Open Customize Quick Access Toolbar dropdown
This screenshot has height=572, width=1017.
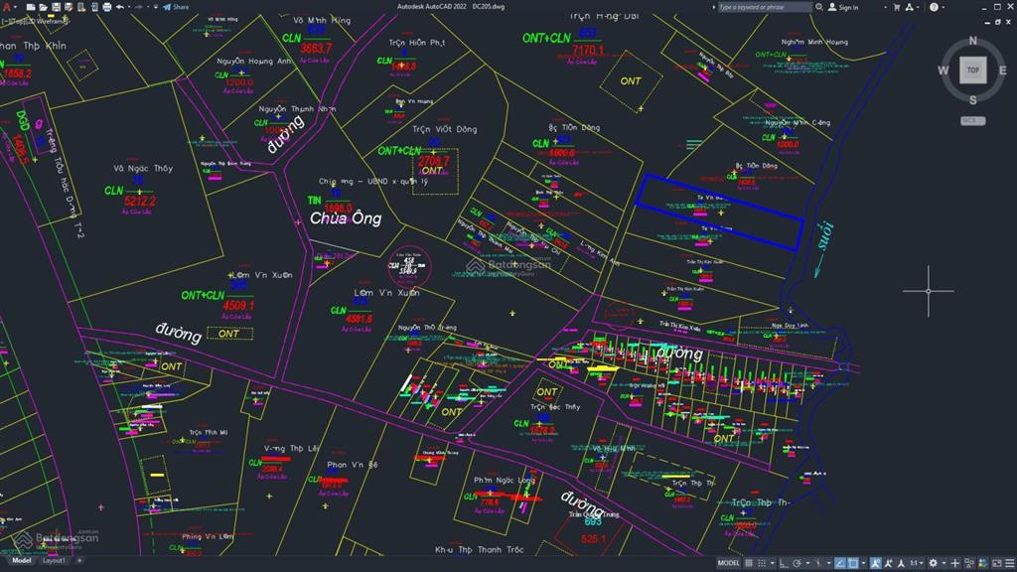(x=156, y=7)
